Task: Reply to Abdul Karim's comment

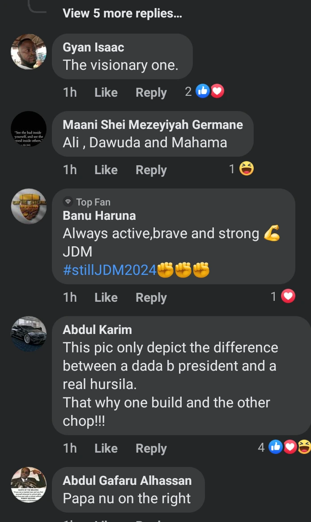Action: [151, 448]
